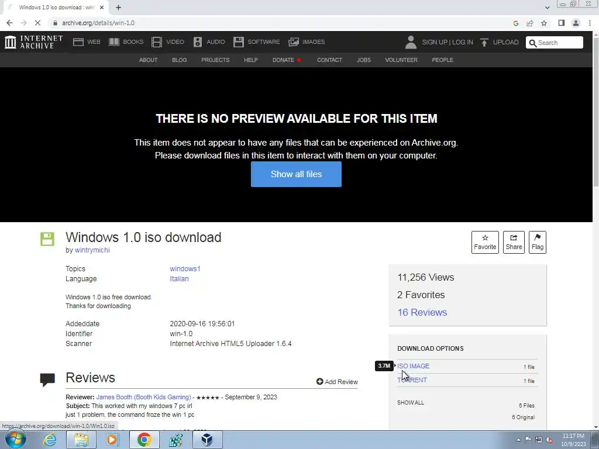
Task: Click the Add Review link text
Action: [x=341, y=382]
